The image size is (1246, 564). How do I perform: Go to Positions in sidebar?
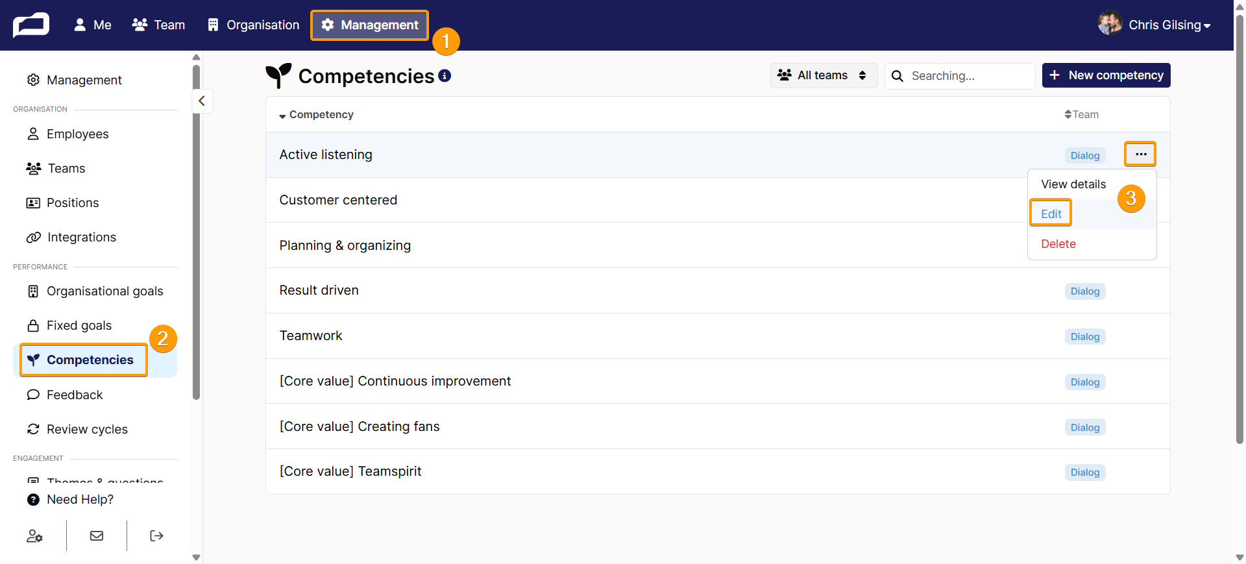click(x=62, y=202)
